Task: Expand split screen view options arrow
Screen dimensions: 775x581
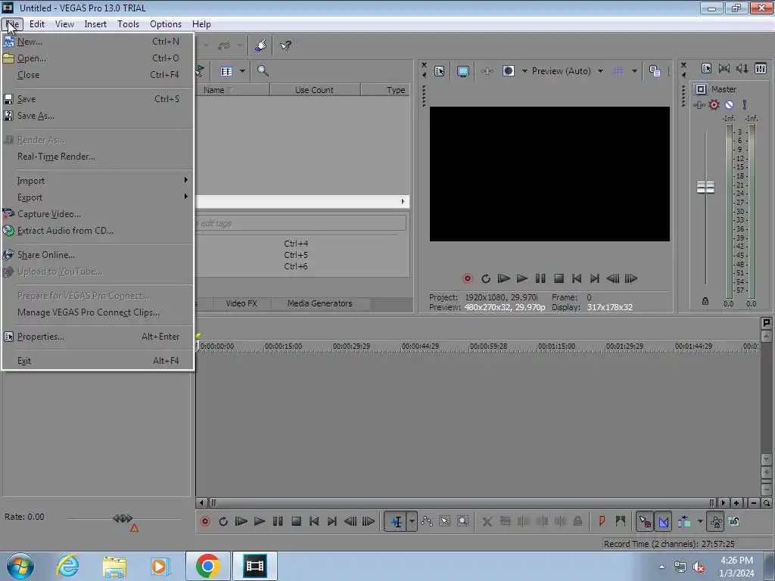Action: (524, 71)
